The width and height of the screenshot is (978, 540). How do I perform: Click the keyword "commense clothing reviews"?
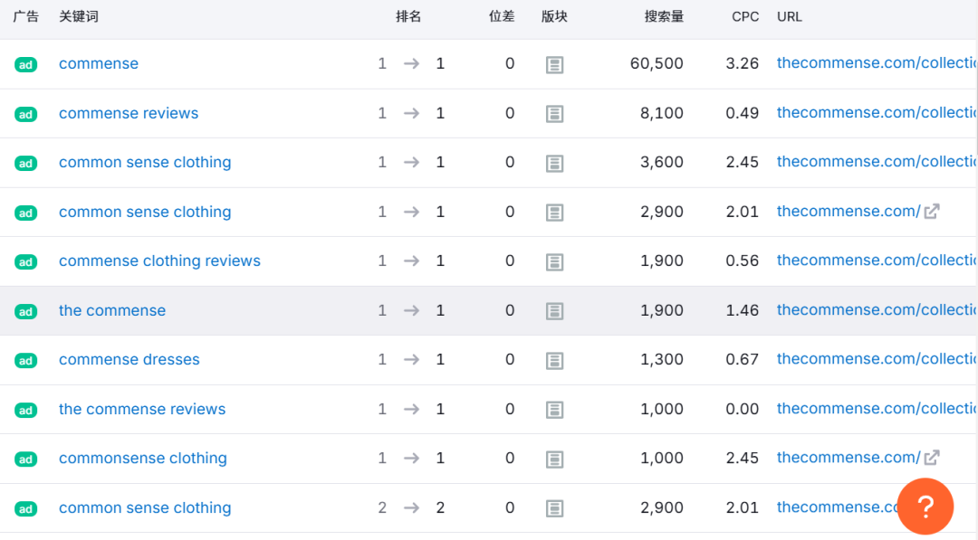coord(159,261)
